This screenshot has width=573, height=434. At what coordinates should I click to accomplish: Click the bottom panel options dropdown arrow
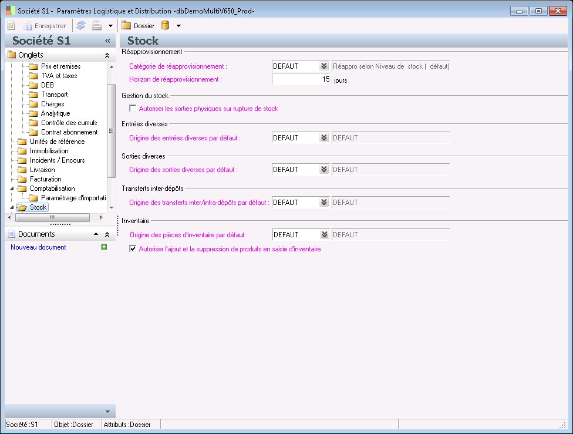tap(107, 412)
